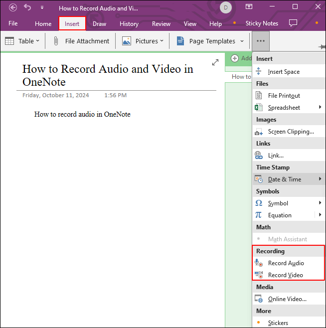Click the Back arrow in title bar
Viewport: 326px width, 328px height.
pyautogui.click(x=13, y=8)
